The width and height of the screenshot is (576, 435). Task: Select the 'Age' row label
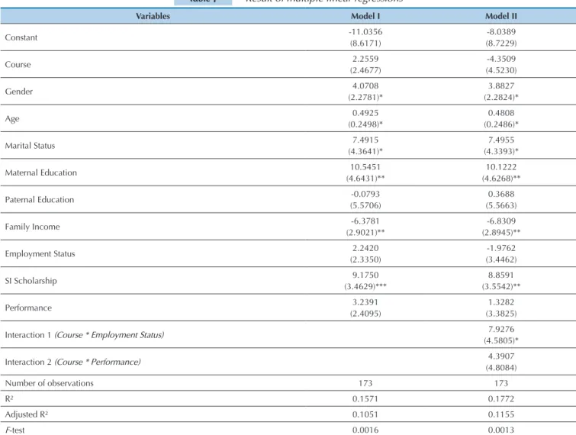(12, 119)
